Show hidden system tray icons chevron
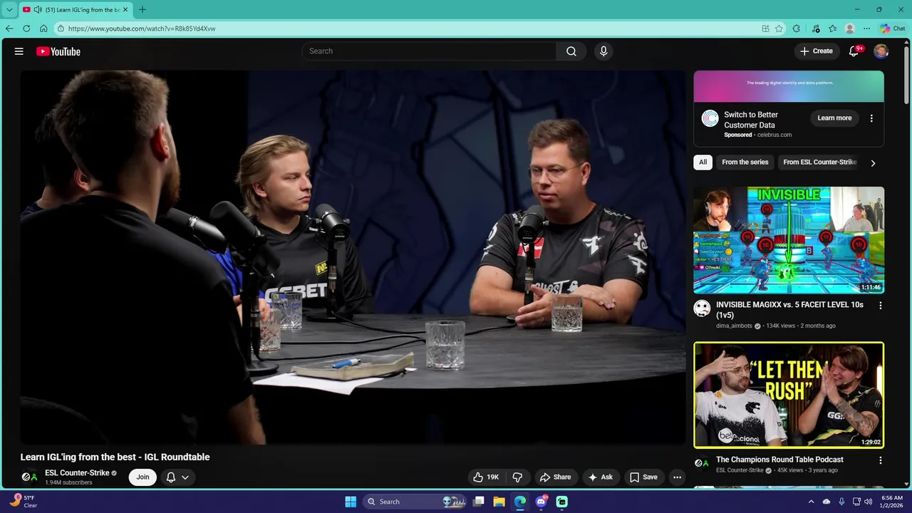 tap(811, 502)
